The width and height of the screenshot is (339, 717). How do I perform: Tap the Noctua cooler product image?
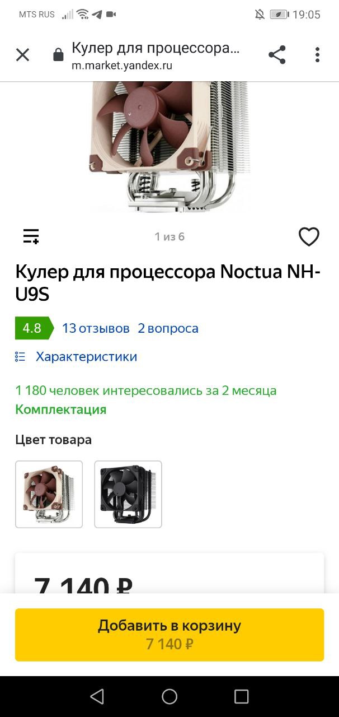(170, 146)
